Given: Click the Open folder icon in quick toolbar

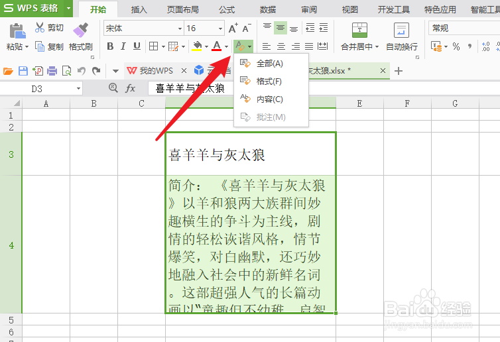Looking at the screenshot, I should 8,71.
